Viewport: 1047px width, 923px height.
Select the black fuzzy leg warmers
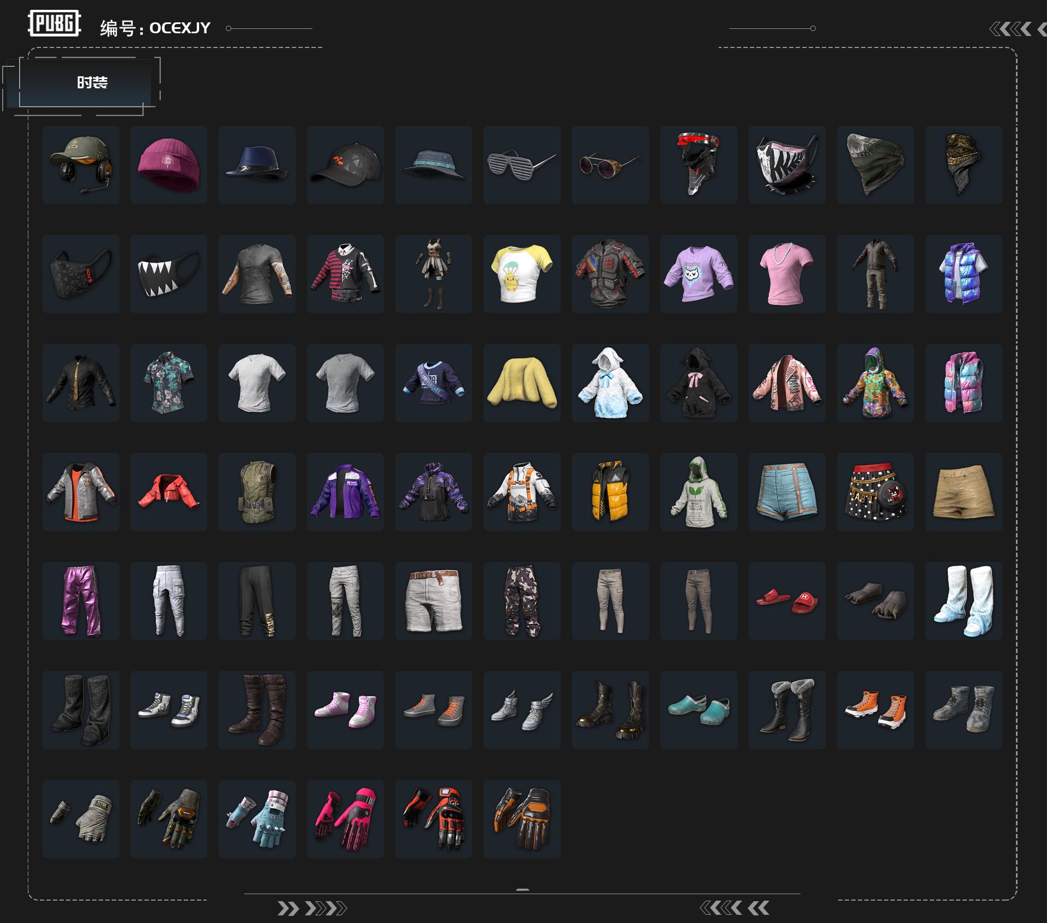click(x=81, y=710)
